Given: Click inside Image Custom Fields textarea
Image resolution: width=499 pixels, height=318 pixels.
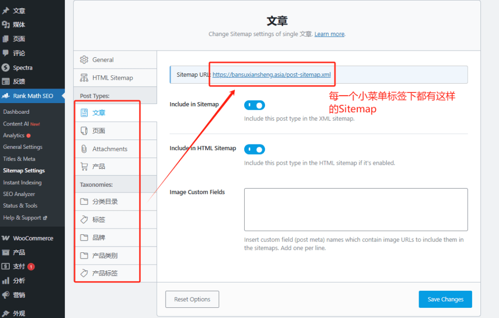Looking at the screenshot, I should click(x=356, y=210).
